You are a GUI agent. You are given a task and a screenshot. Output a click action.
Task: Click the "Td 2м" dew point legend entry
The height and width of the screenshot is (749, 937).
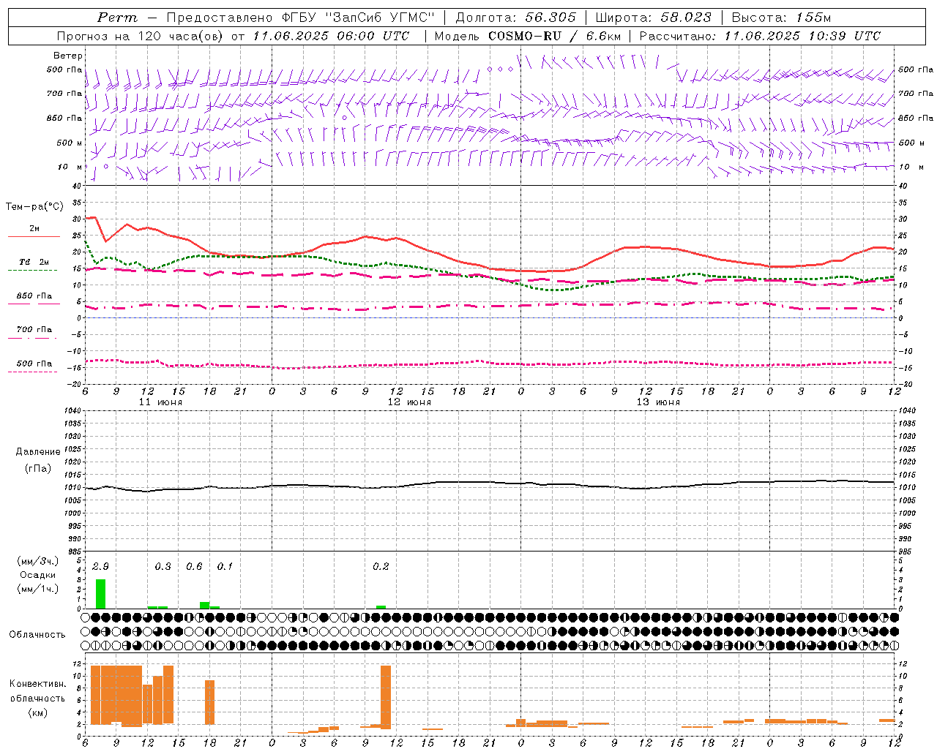tap(34, 262)
